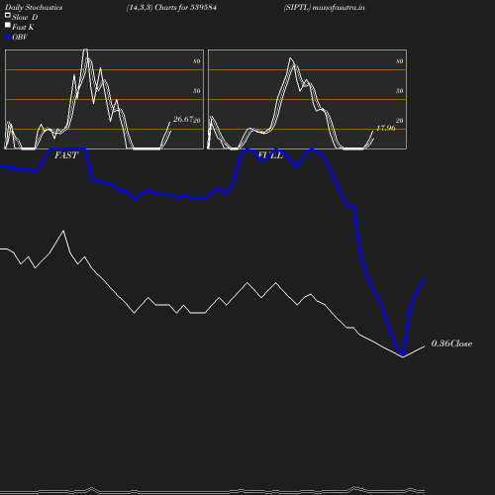This screenshot has width=495, height=495.
Task: Click the 26.67 value in FAST chart
Action: tap(183, 119)
